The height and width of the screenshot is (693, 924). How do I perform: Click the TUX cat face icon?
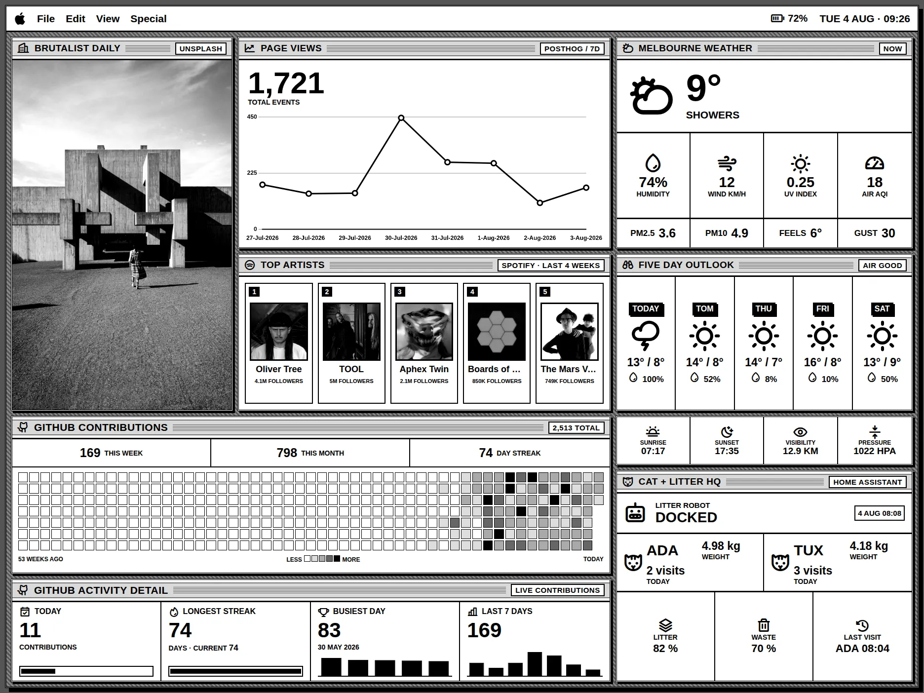click(780, 562)
